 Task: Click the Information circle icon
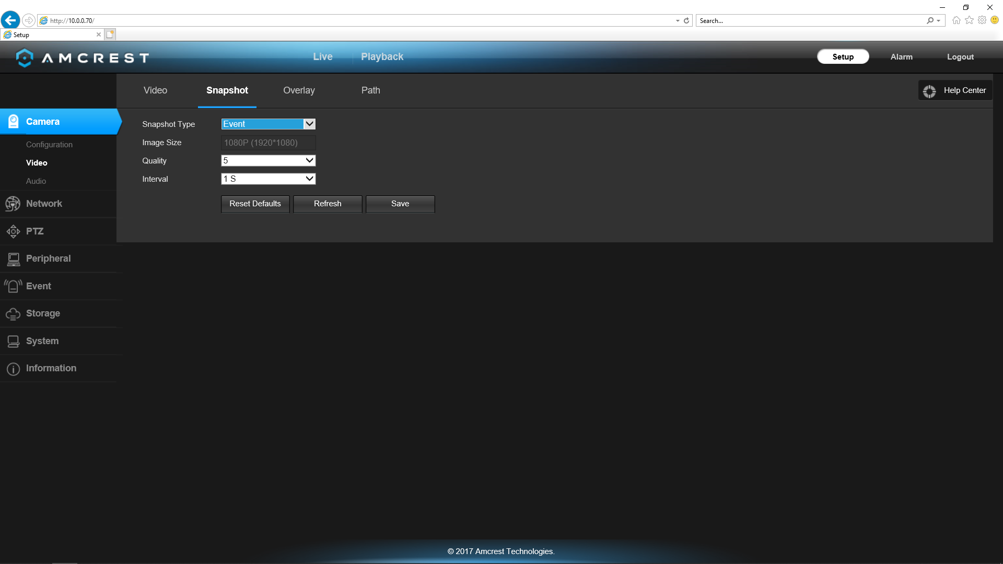click(x=14, y=369)
